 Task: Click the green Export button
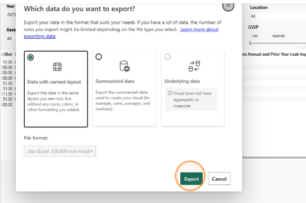click(x=191, y=179)
